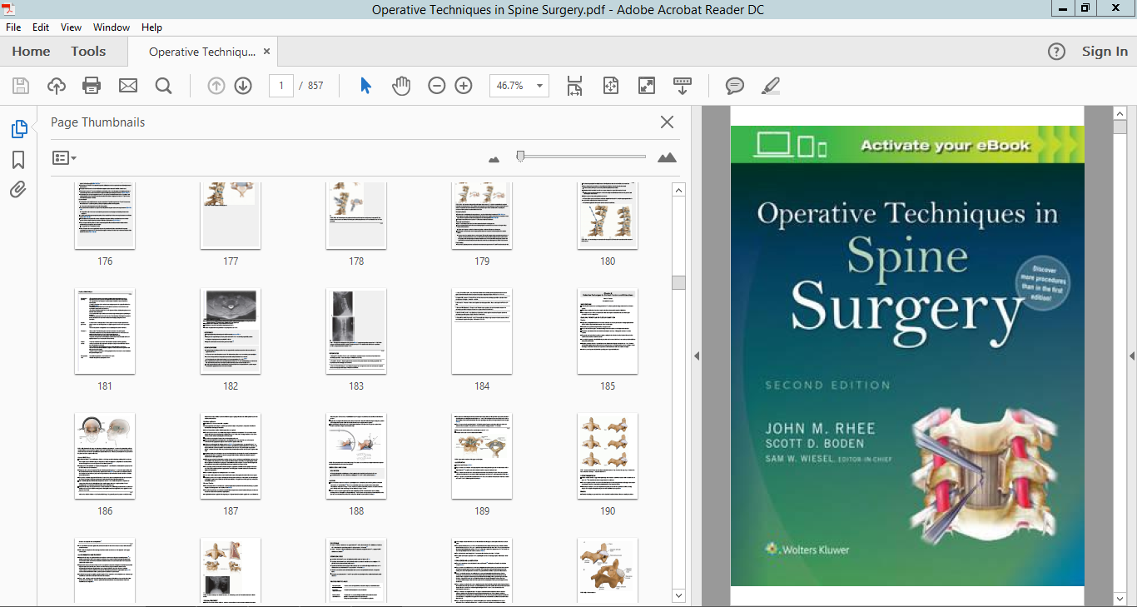The image size is (1137, 607).
Task: Switch to the Tools tab
Action: coord(88,52)
